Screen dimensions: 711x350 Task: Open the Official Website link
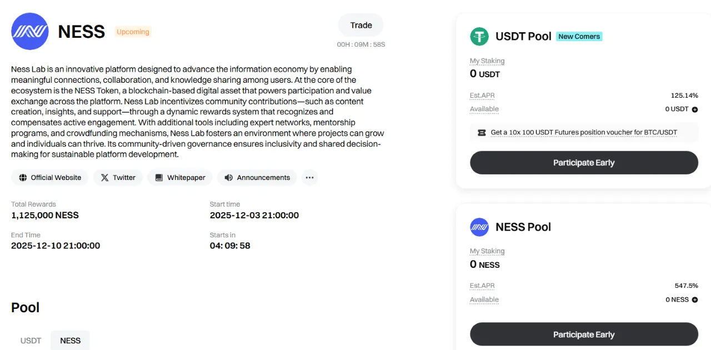coord(50,178)
